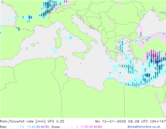Screen dimensions: 166x129
Task: Pick the Snow legend value 0.1
Action: click(x=63, y=127)
